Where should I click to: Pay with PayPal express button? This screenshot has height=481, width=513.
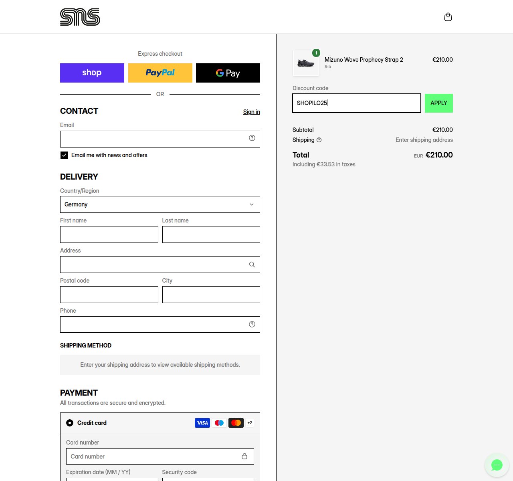[x=160, y=73]
